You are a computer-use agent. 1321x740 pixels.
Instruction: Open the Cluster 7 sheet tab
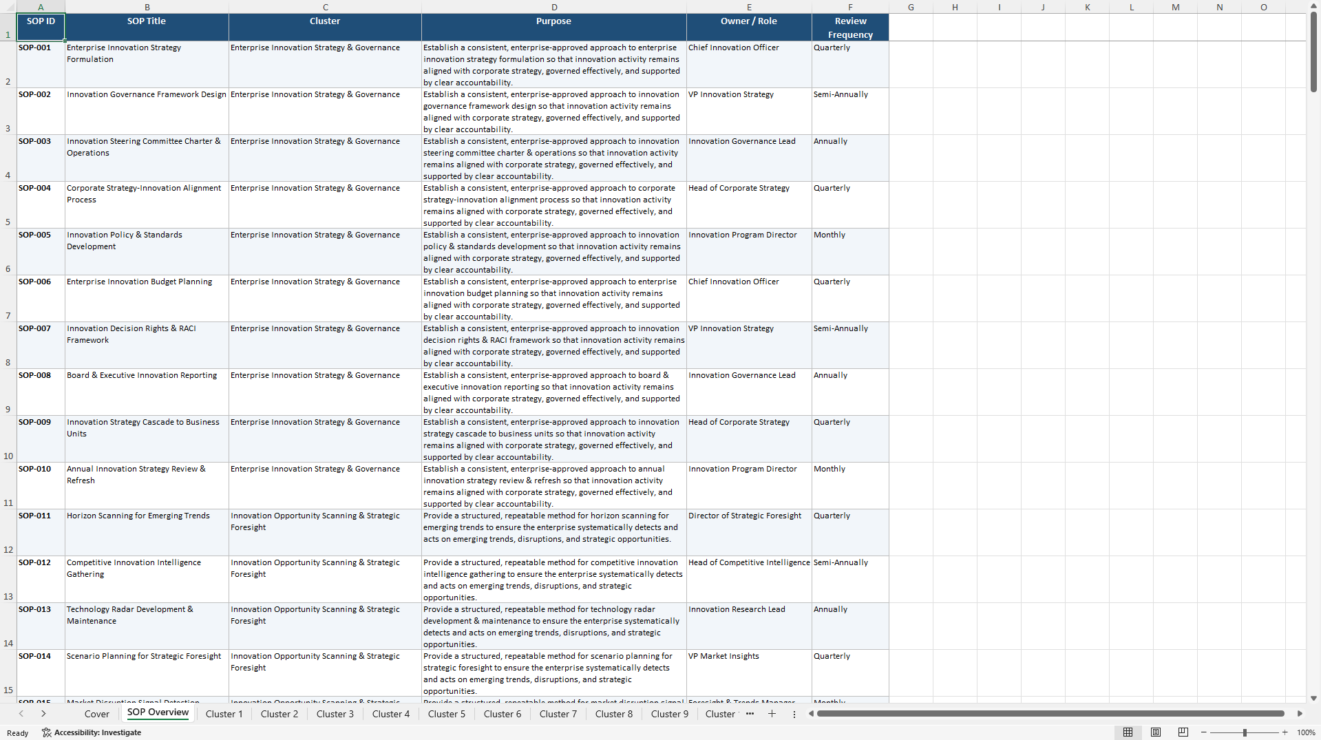click(x=558, y=714)
